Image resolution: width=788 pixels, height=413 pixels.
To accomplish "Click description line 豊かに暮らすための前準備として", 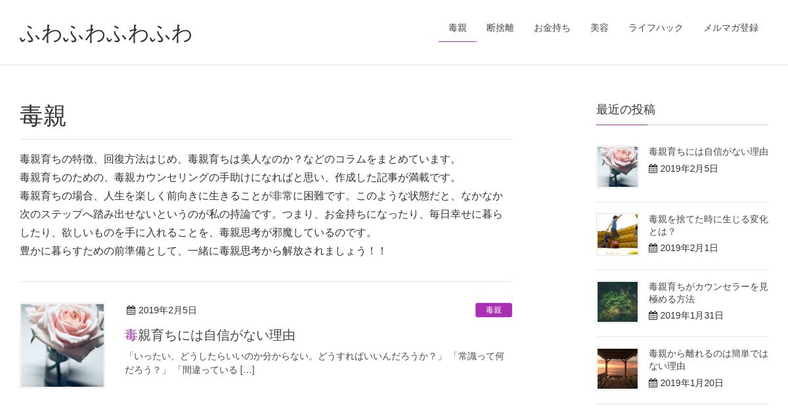I will pos(203,251).
